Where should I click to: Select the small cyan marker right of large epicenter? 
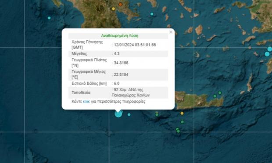[129, 115]
